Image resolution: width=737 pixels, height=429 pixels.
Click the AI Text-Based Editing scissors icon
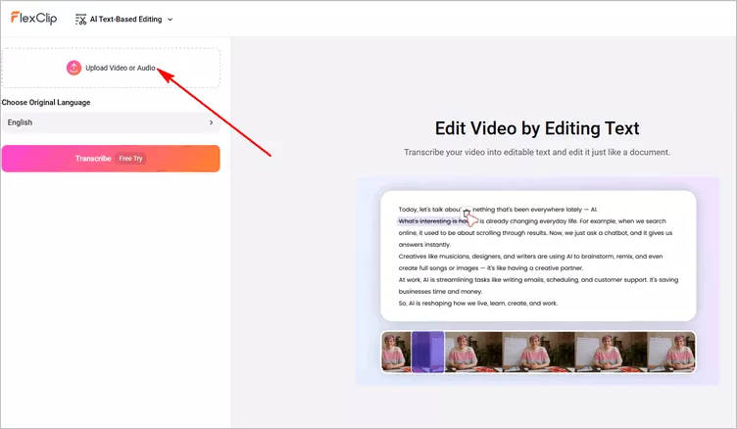coord(80,20)
